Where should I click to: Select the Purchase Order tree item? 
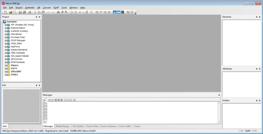[18, 37]
